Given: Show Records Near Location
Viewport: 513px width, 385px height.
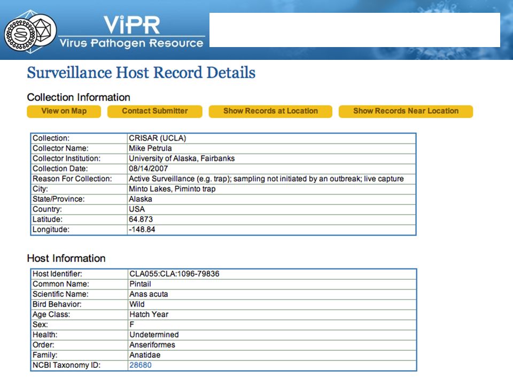Looking at the screenshot, I should [x=406, y=111].
